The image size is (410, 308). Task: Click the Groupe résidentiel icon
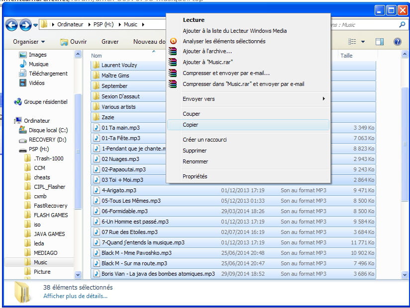click(x=18, y=102)
